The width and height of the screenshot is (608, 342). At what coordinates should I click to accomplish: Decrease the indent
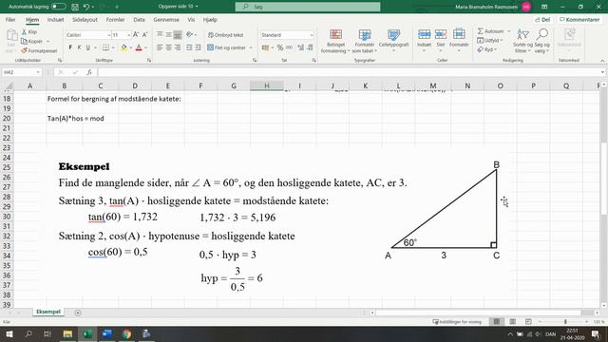coord(189,47)
